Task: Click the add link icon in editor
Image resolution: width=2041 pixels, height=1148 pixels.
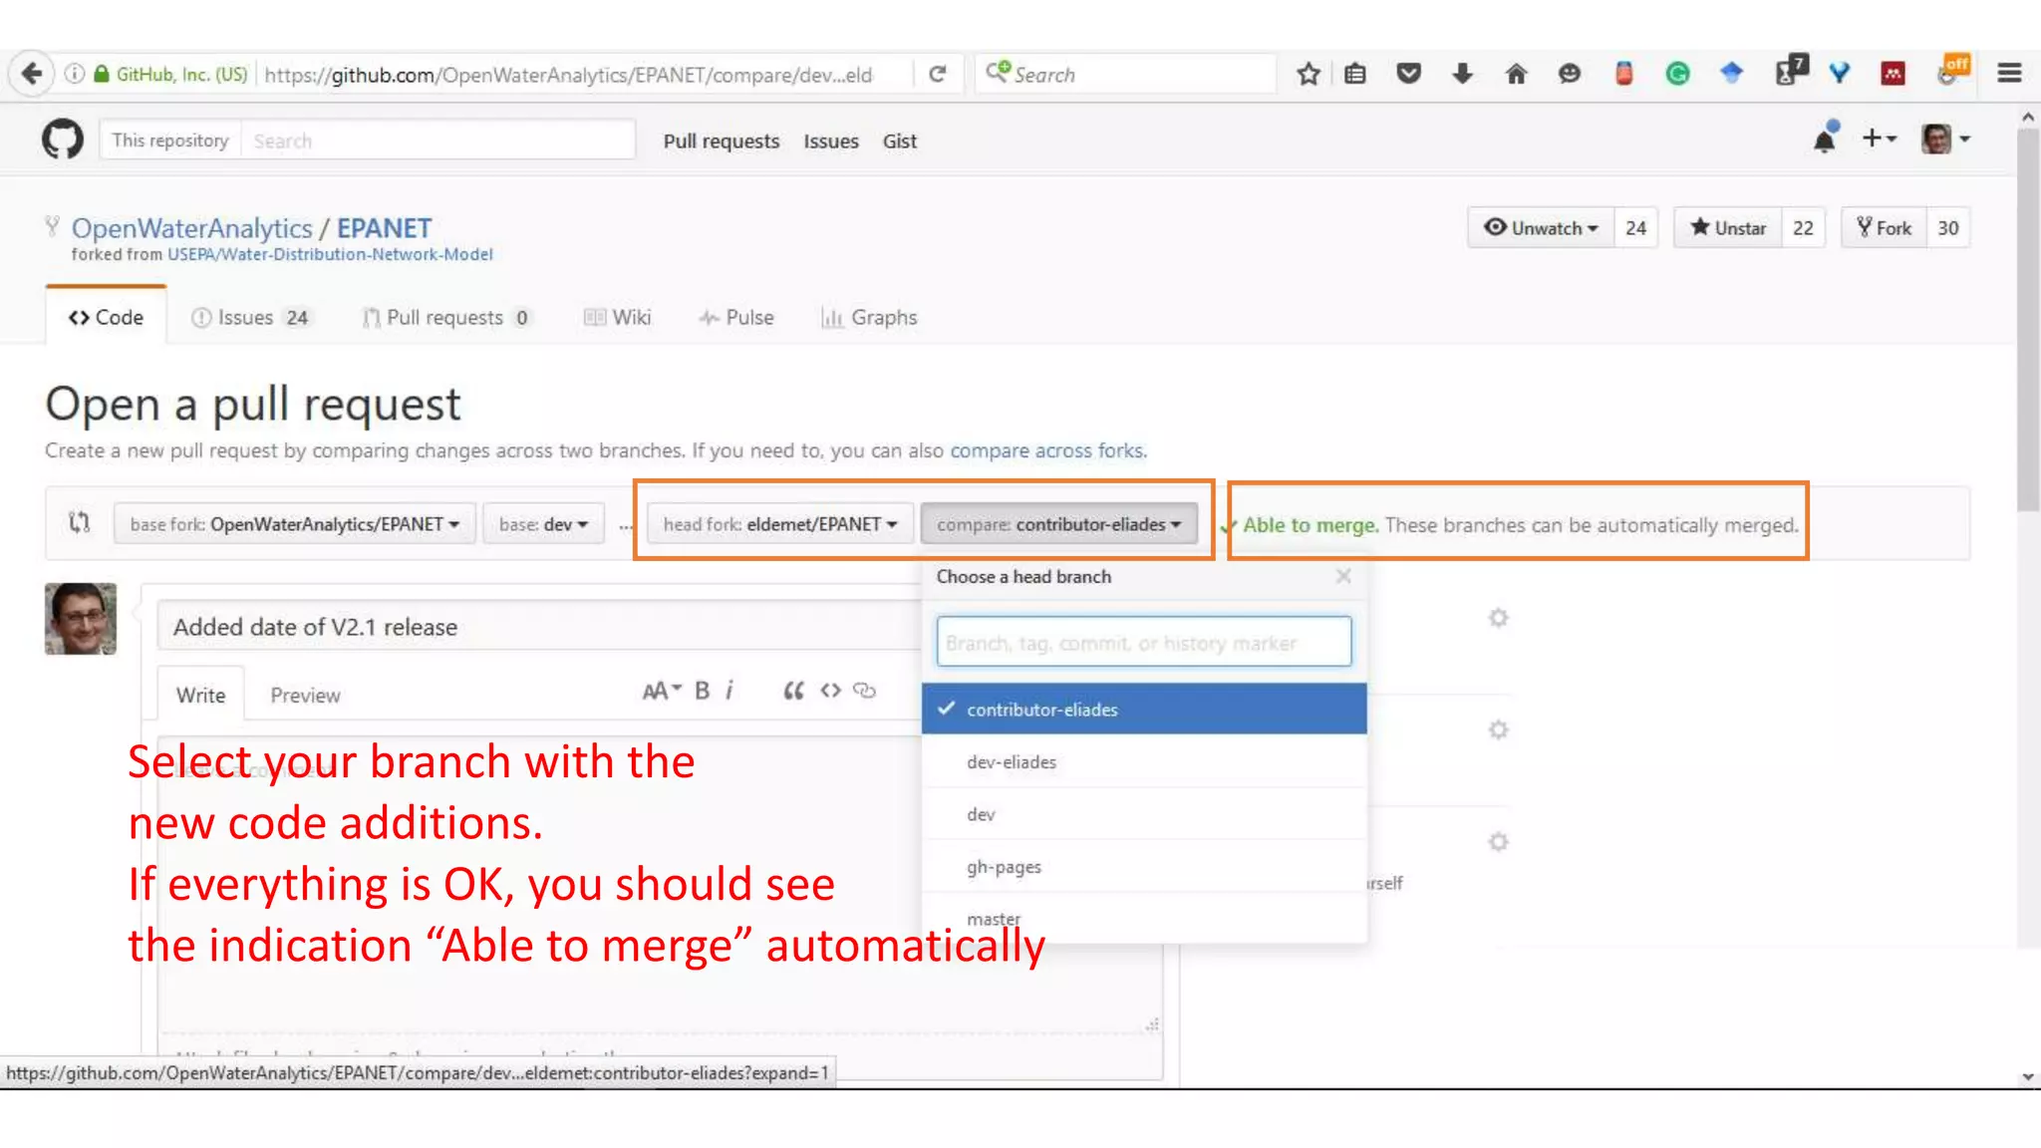Action: [x=865, y=691]
